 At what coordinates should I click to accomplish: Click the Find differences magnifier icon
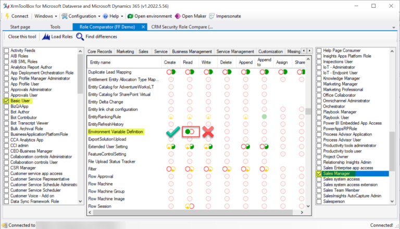click(80, 36)
